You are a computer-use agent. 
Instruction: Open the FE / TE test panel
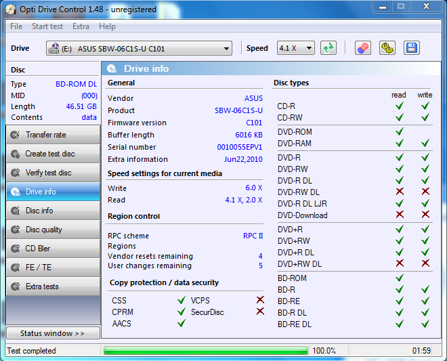pos(53,268)
